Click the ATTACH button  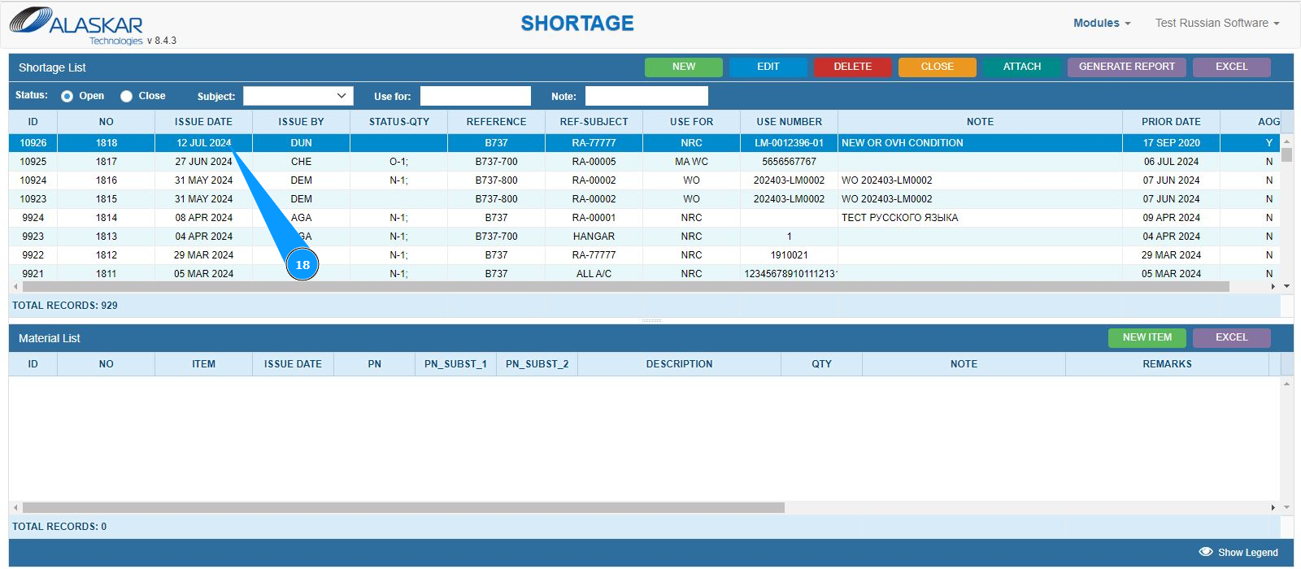[x=1022, y=67]
